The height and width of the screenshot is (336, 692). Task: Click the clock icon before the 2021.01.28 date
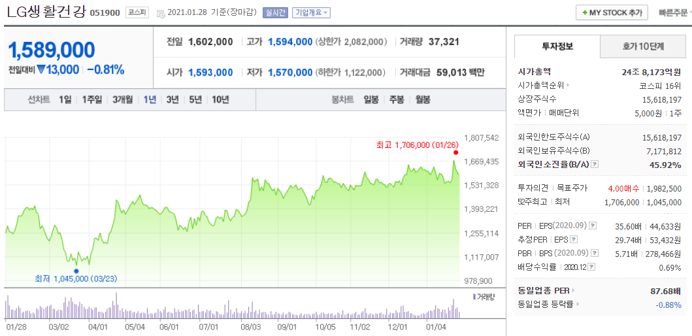[161, 13]
